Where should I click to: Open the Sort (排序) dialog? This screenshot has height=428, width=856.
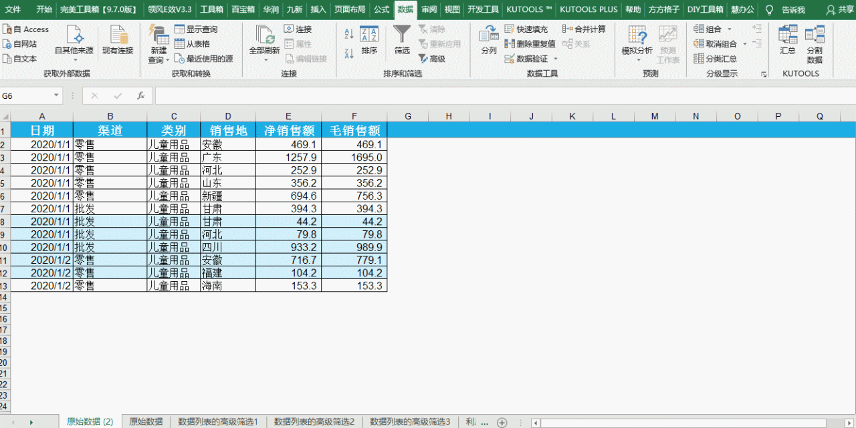(369, 40)
